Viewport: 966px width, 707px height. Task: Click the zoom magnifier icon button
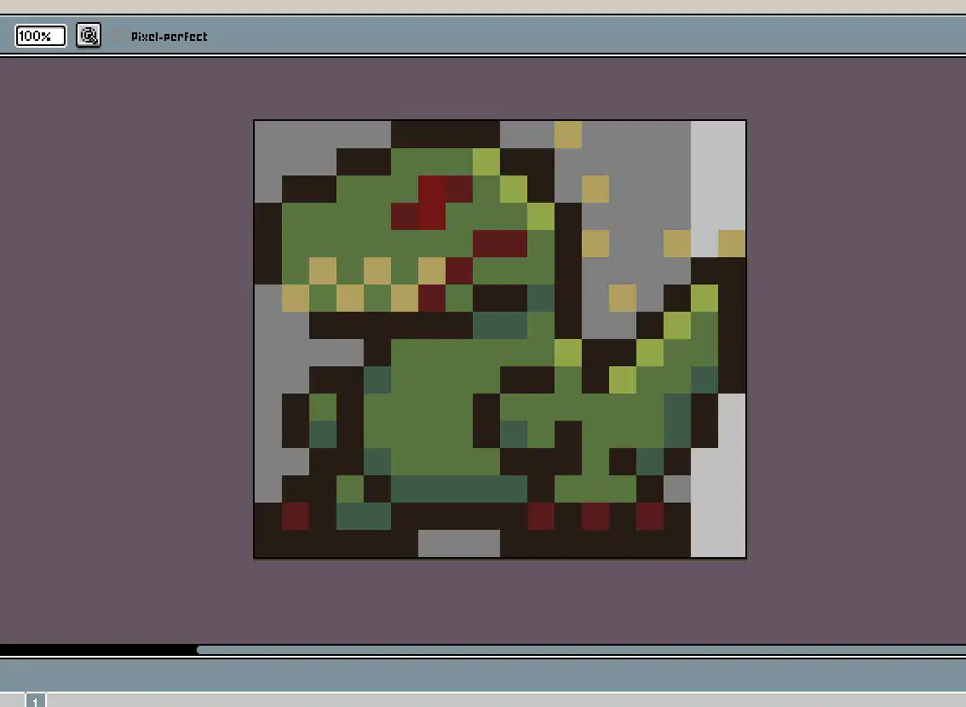tap(89, 36)
